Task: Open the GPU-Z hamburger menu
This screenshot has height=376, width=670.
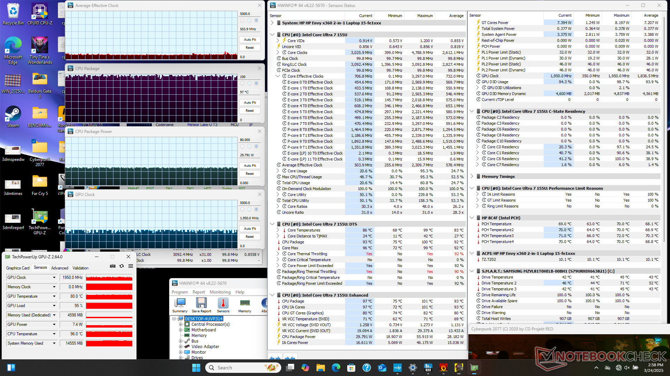Action: tap(131, 266)
